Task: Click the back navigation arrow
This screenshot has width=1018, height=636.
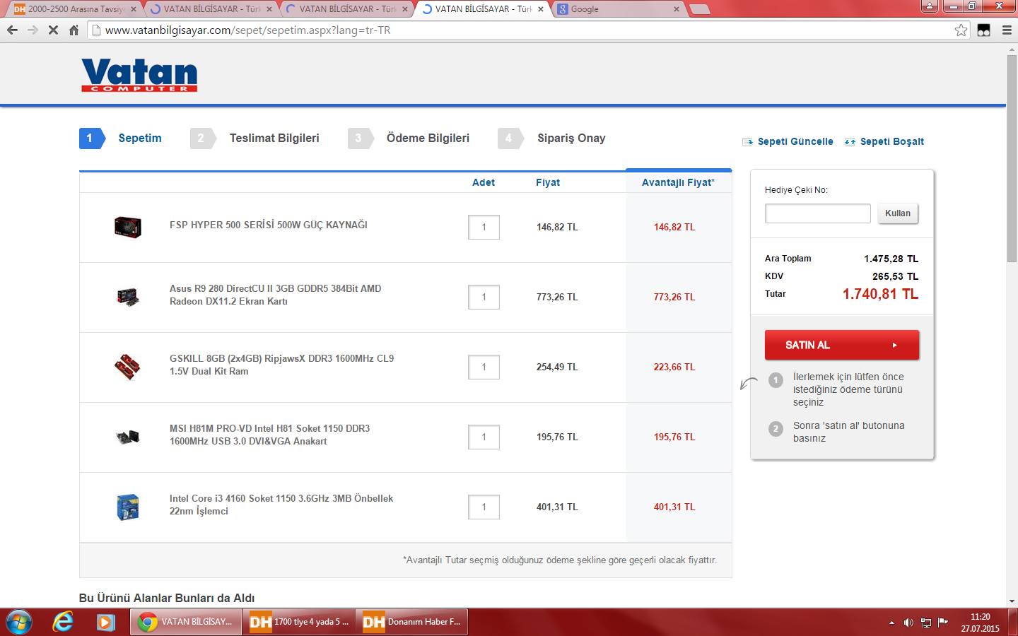Action: (12, 30)
